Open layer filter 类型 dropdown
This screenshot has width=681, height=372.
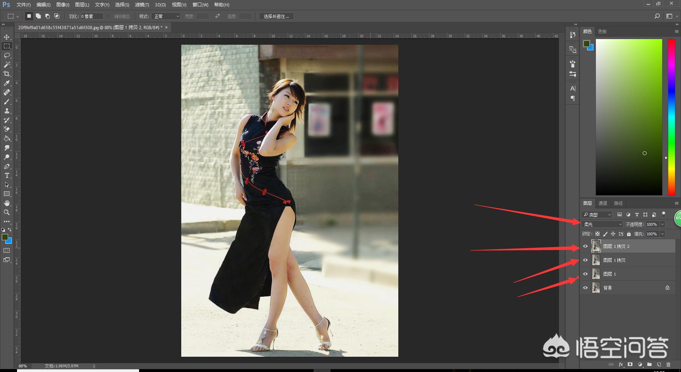[x=597, y=215]
